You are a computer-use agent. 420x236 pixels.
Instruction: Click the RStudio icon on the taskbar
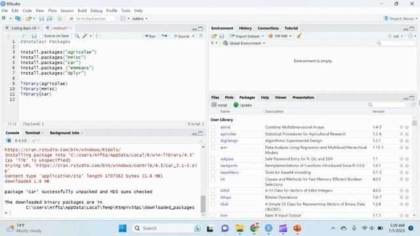tap(268, 228)
